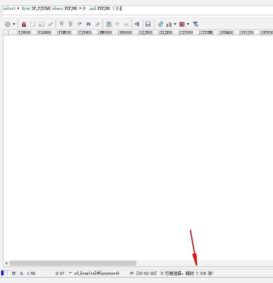Click the PLMC00 column header
Viewport: 273px width, 283px height.
click(68, 32)
